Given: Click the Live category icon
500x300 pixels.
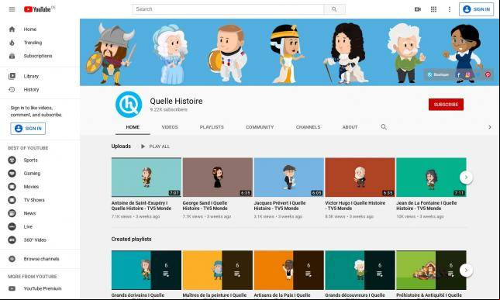Looking at the screenshot, I should click(12, 226).
